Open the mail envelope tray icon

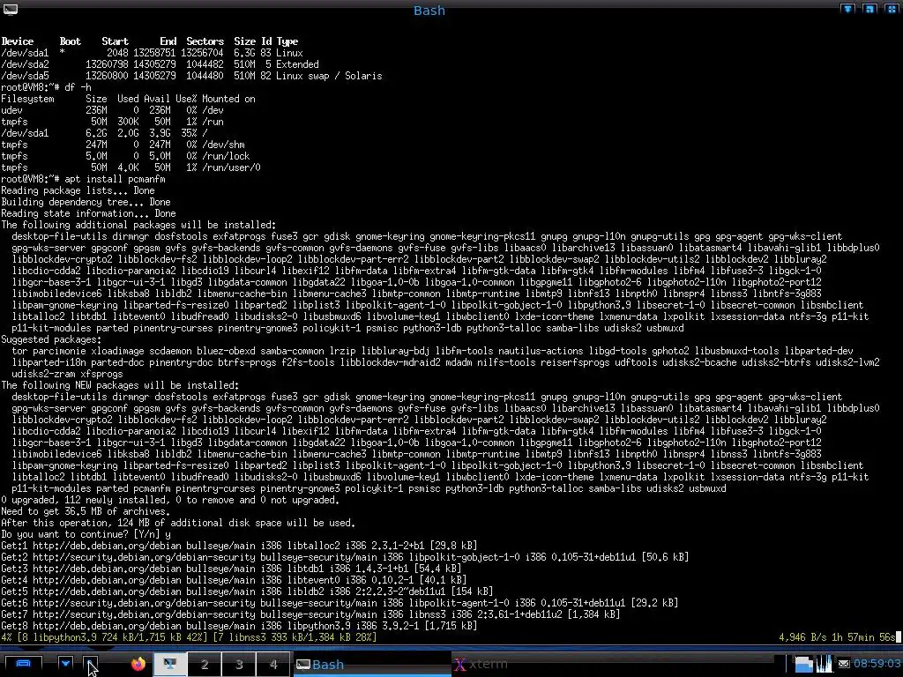(844, 665)
